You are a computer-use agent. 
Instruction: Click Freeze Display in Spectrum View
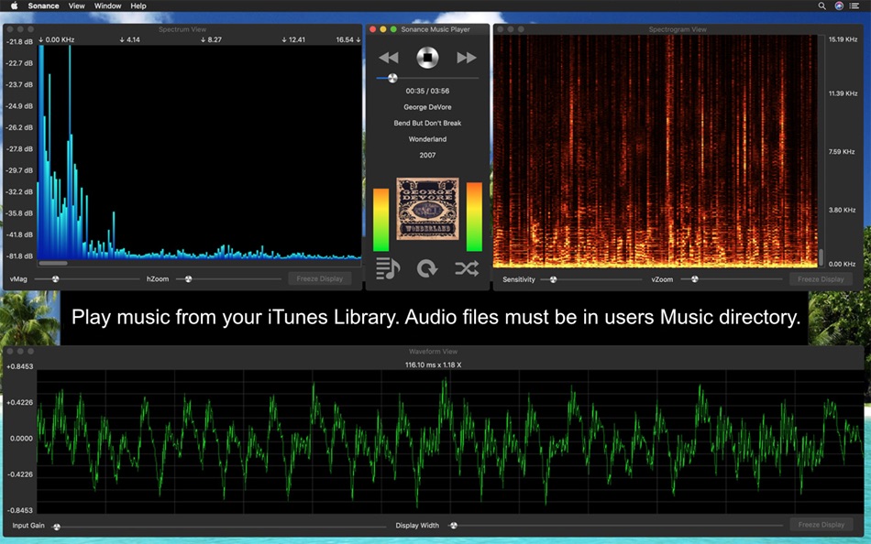pos(319,278)
